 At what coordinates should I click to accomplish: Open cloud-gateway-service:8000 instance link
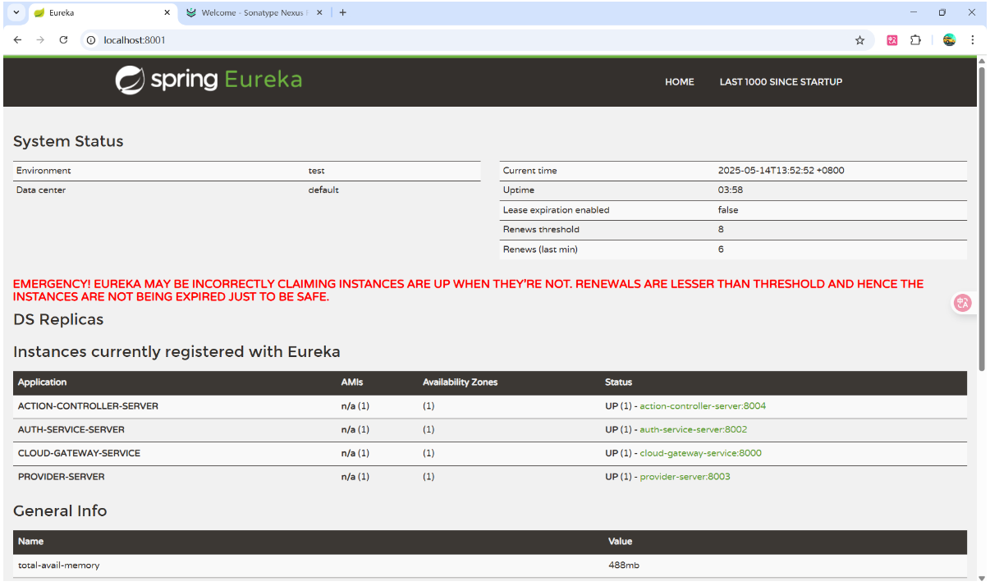[x=701, y=453]
